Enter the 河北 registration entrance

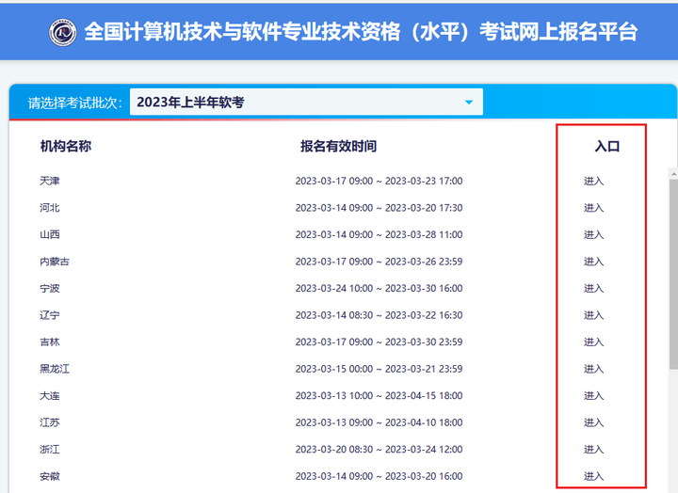pyautogui.click(x=593, y=208)
